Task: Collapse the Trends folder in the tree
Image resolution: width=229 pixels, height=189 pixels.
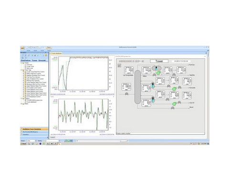Action: pyautogui.click(x=21, y=63)
